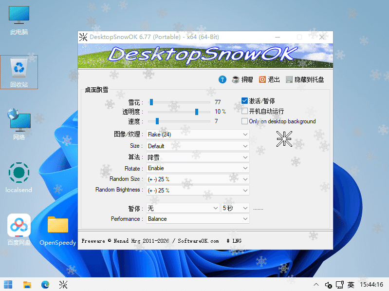Open the Random Brightness dropdown
Viewport: 389px width, 291px height.
point(198,191)
